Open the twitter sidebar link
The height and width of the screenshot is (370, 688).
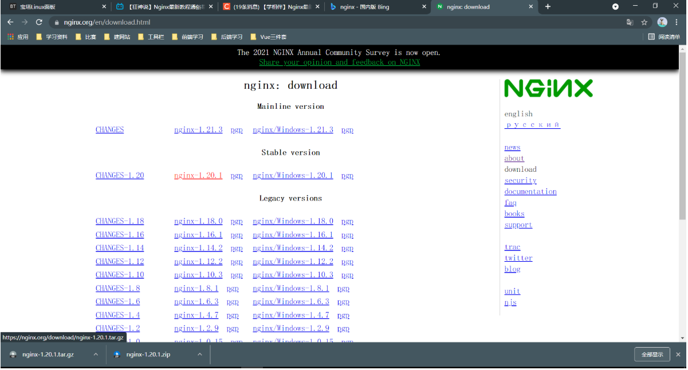coord(518,258)
